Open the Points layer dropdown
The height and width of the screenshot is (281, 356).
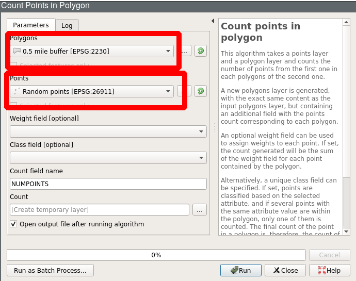92,91
